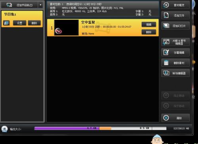Click the red disc badge on clip thumbnail
The height and width of the screenshot is (144, 198).
[x=58, y=31]
